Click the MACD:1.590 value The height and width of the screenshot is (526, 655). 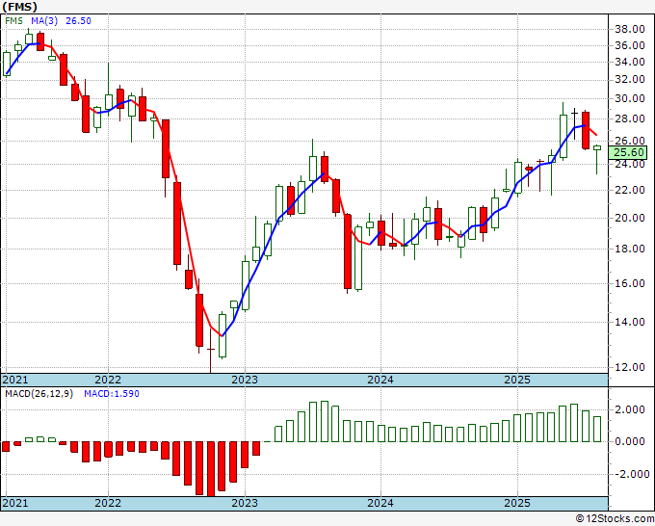click(x=112, y=394)
